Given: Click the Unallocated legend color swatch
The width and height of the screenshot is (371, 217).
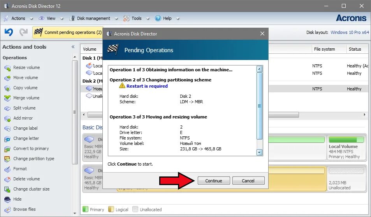Looking at the screenshot, I should click(135, 209).
